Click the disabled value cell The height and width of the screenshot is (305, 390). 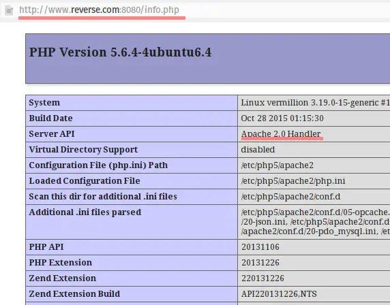(x=258, y=150)
